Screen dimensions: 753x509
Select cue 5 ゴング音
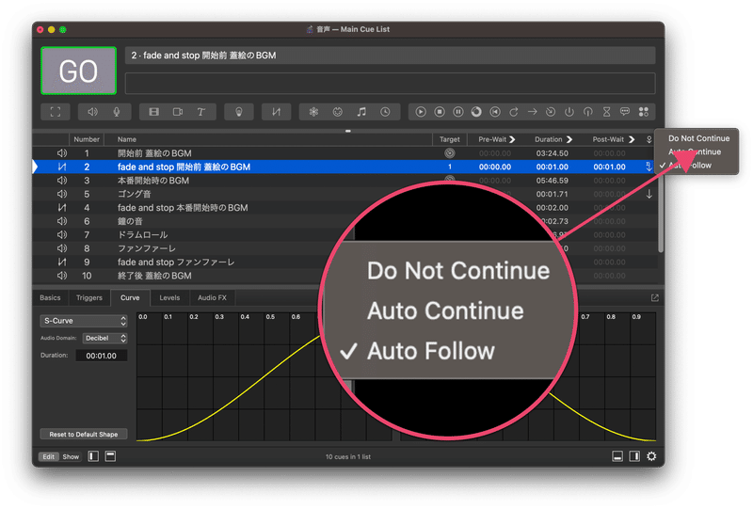point(344,194)
